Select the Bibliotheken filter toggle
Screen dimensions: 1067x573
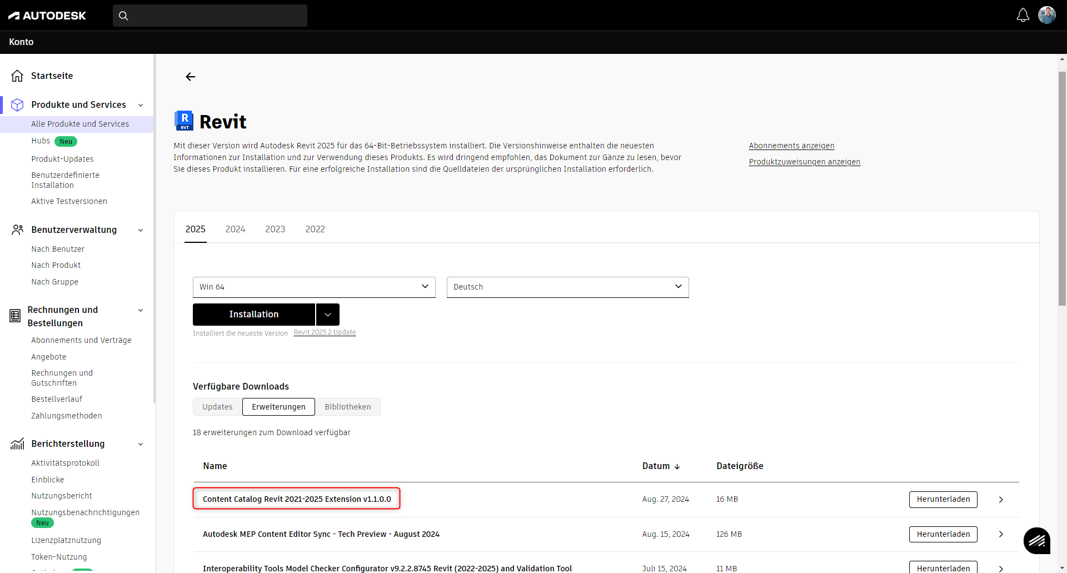coord(347,407)
